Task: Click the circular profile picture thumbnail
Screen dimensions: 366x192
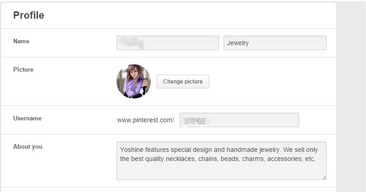Action: pos(133,81)
